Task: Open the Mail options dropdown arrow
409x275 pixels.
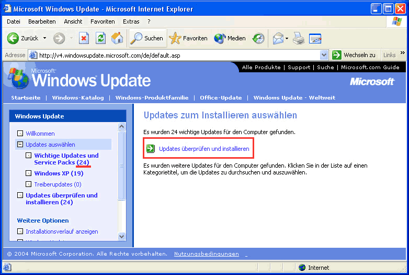Action: tap(287, 38)
